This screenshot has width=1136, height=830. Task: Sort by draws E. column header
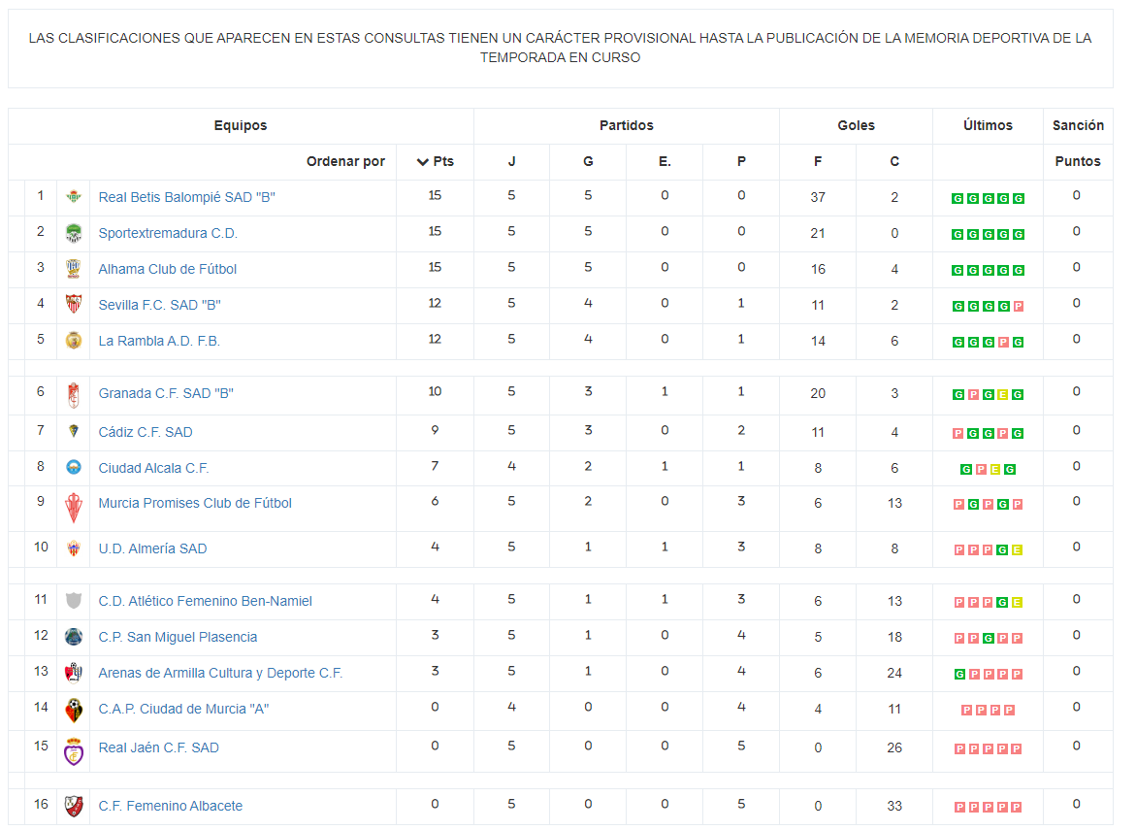665,162
